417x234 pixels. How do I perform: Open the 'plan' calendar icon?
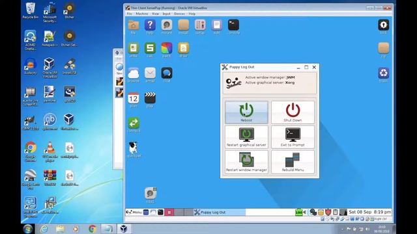(x=133, y=99)
